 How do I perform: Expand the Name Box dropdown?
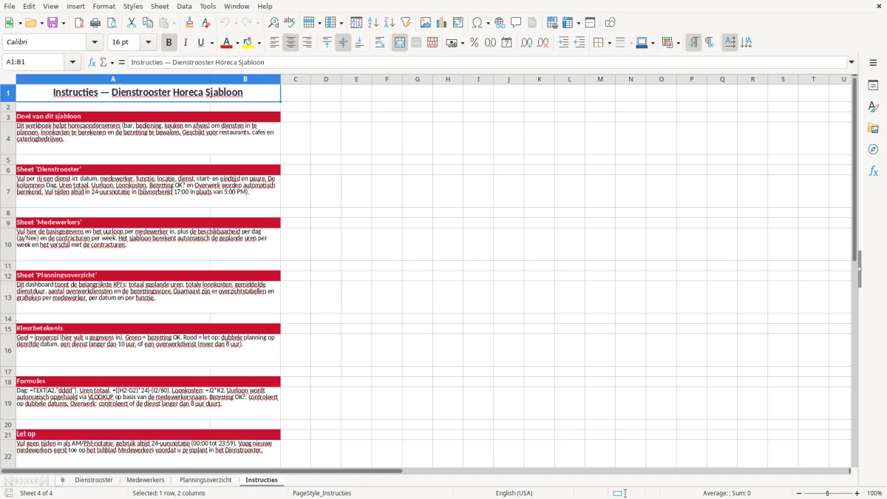coord(73,62)
